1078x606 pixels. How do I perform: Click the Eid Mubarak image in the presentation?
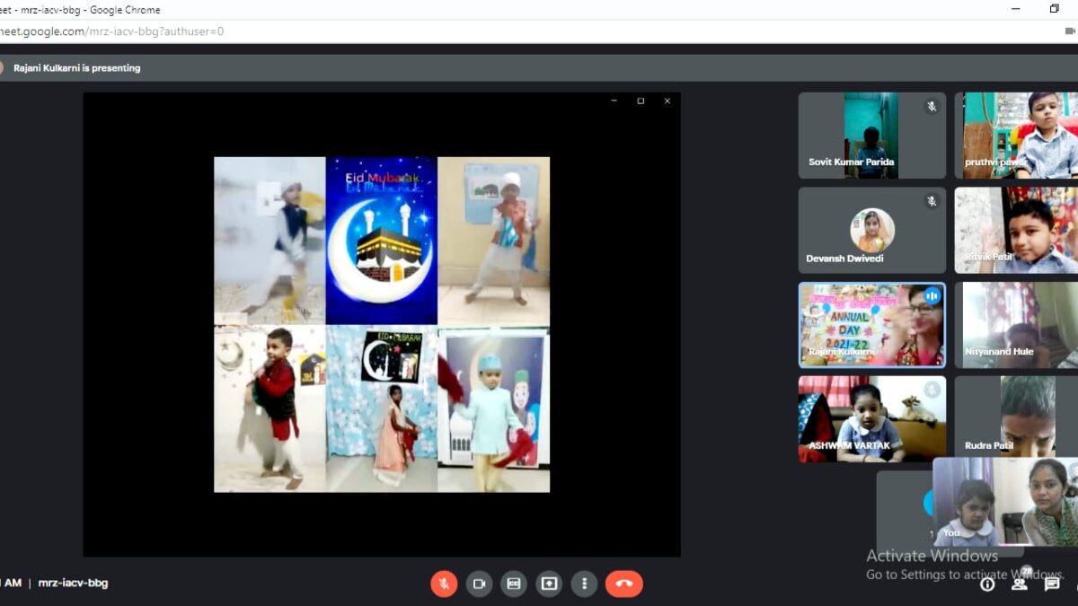[x=382, y=241]
